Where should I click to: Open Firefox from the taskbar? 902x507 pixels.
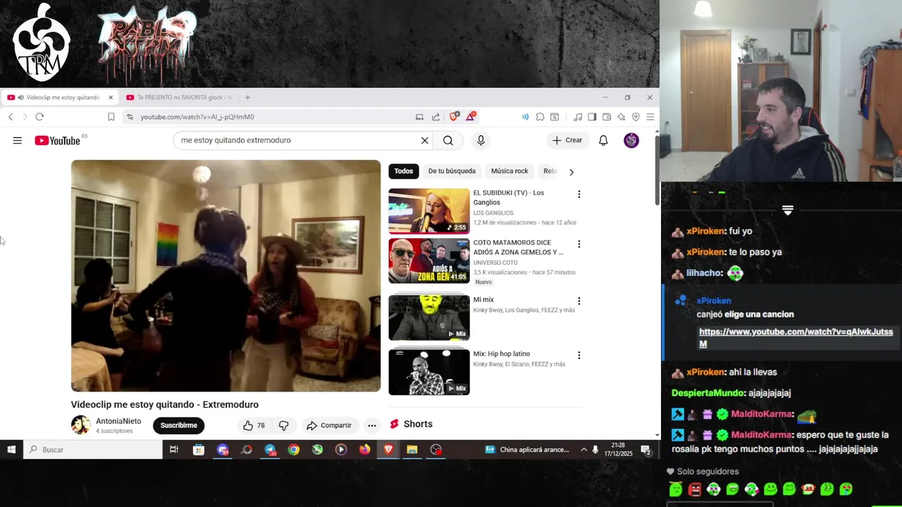[364, 449]
